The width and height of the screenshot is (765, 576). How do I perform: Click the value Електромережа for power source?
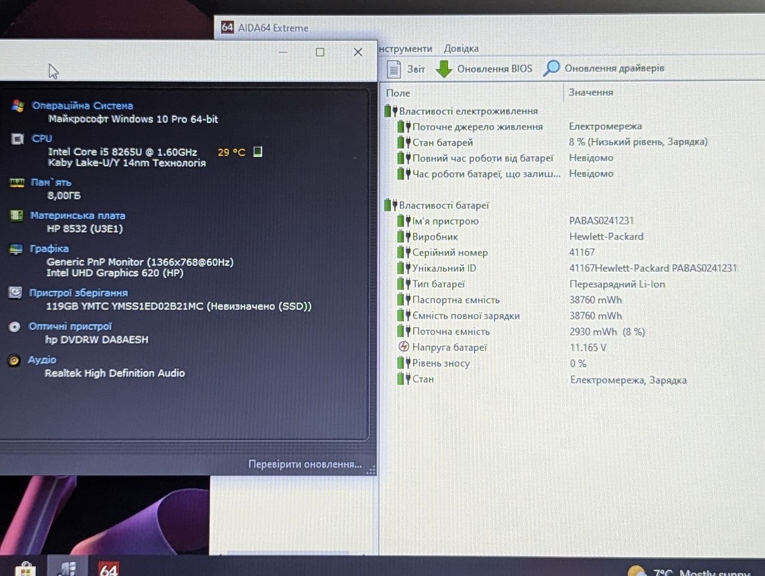(x=605, y=126)
